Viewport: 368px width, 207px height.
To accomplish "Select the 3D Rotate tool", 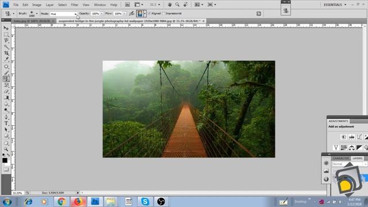I will [6, 143].
